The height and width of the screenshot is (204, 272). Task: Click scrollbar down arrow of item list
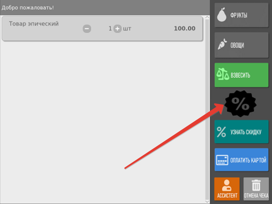(x=207, y=202)
